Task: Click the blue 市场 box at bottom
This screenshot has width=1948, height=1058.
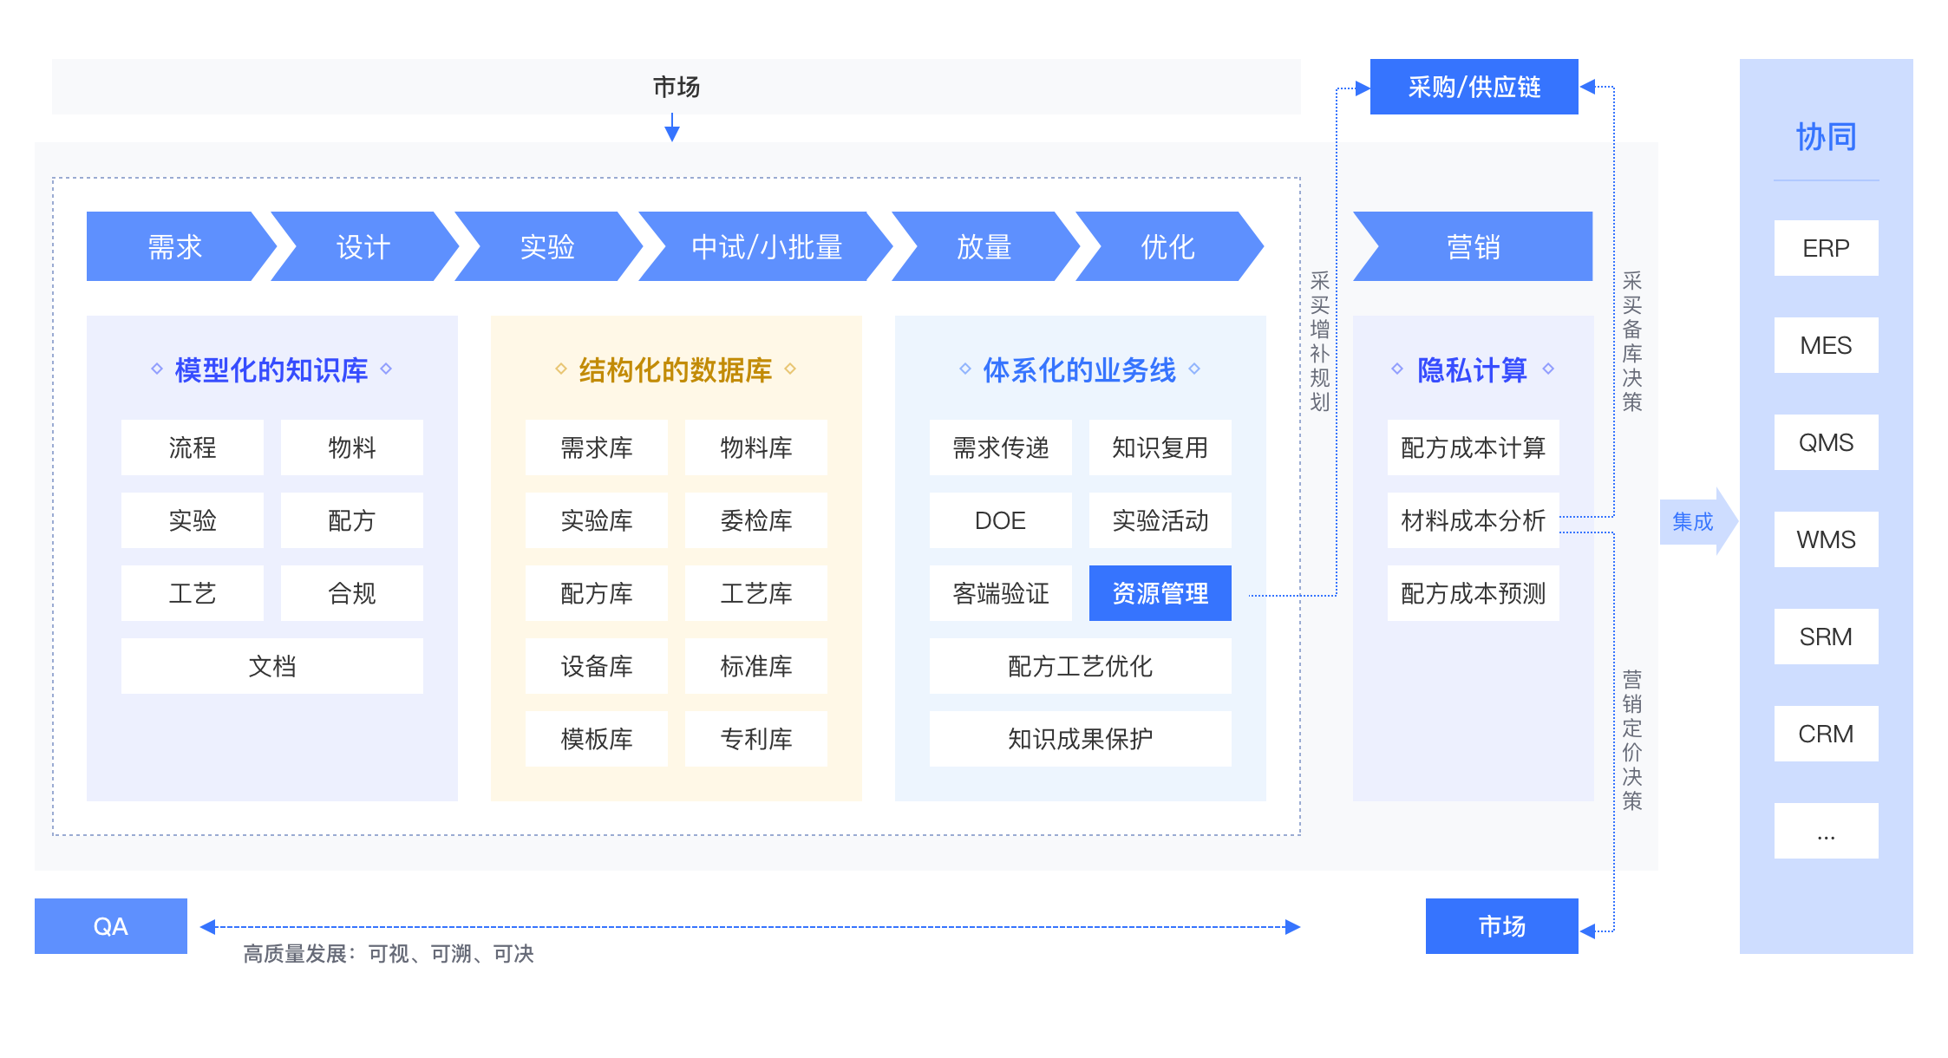Action: point(1501,926)
